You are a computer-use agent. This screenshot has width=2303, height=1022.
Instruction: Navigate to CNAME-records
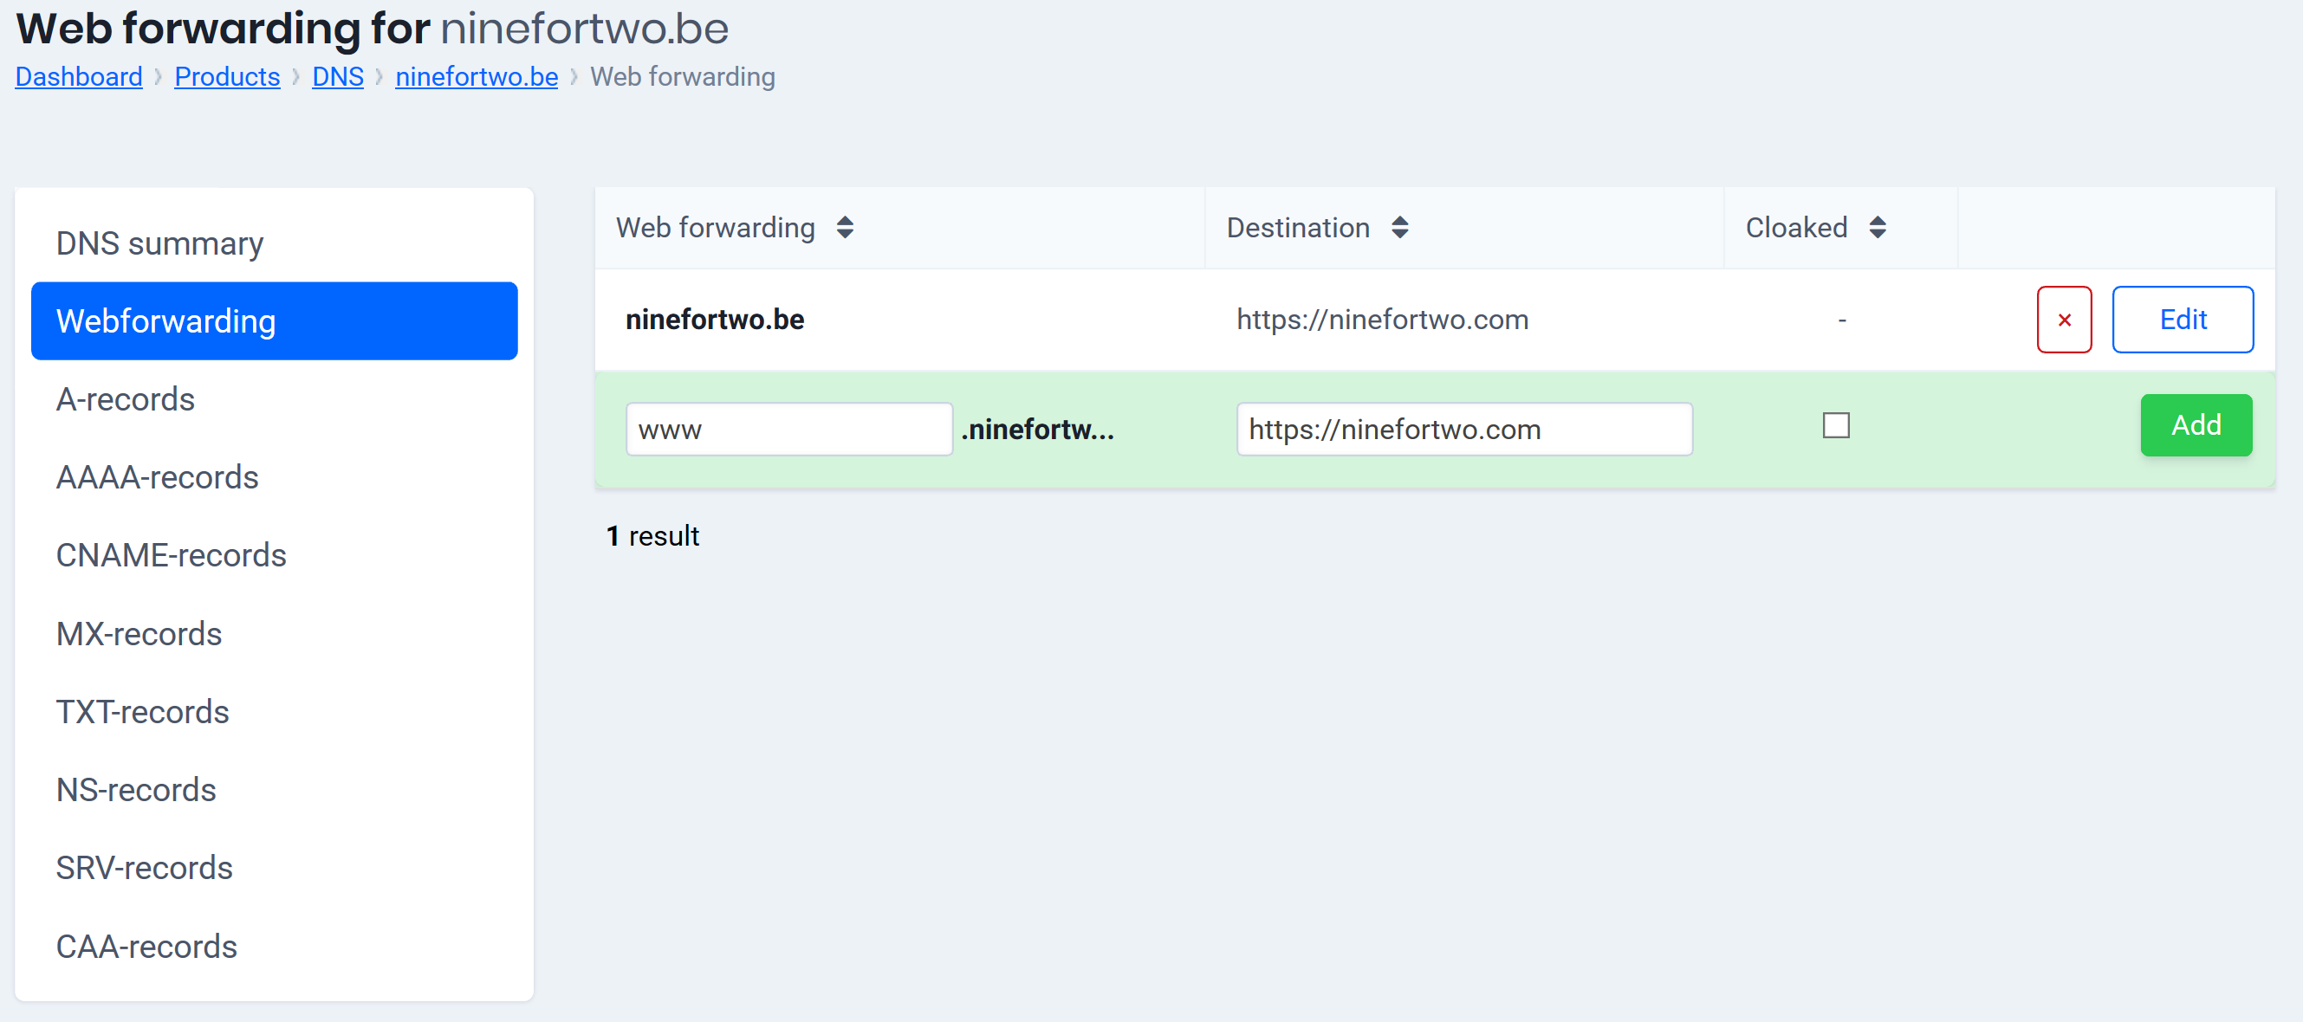click(171, 556)
